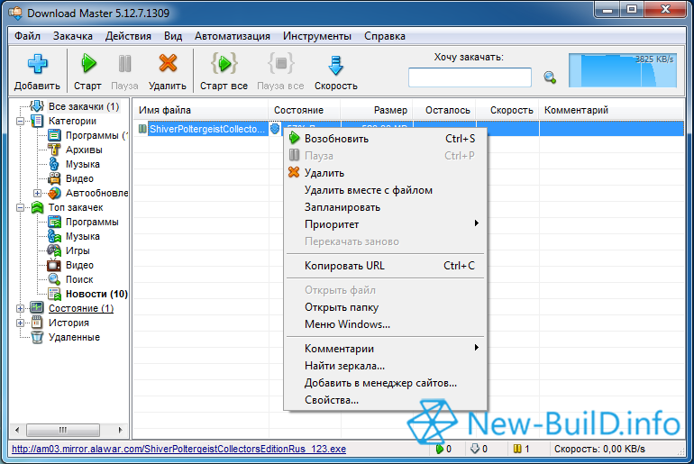Click the green active-downloads icon in the status bar
The height and width of the screenshot is (464, 694).
point(439,449)
